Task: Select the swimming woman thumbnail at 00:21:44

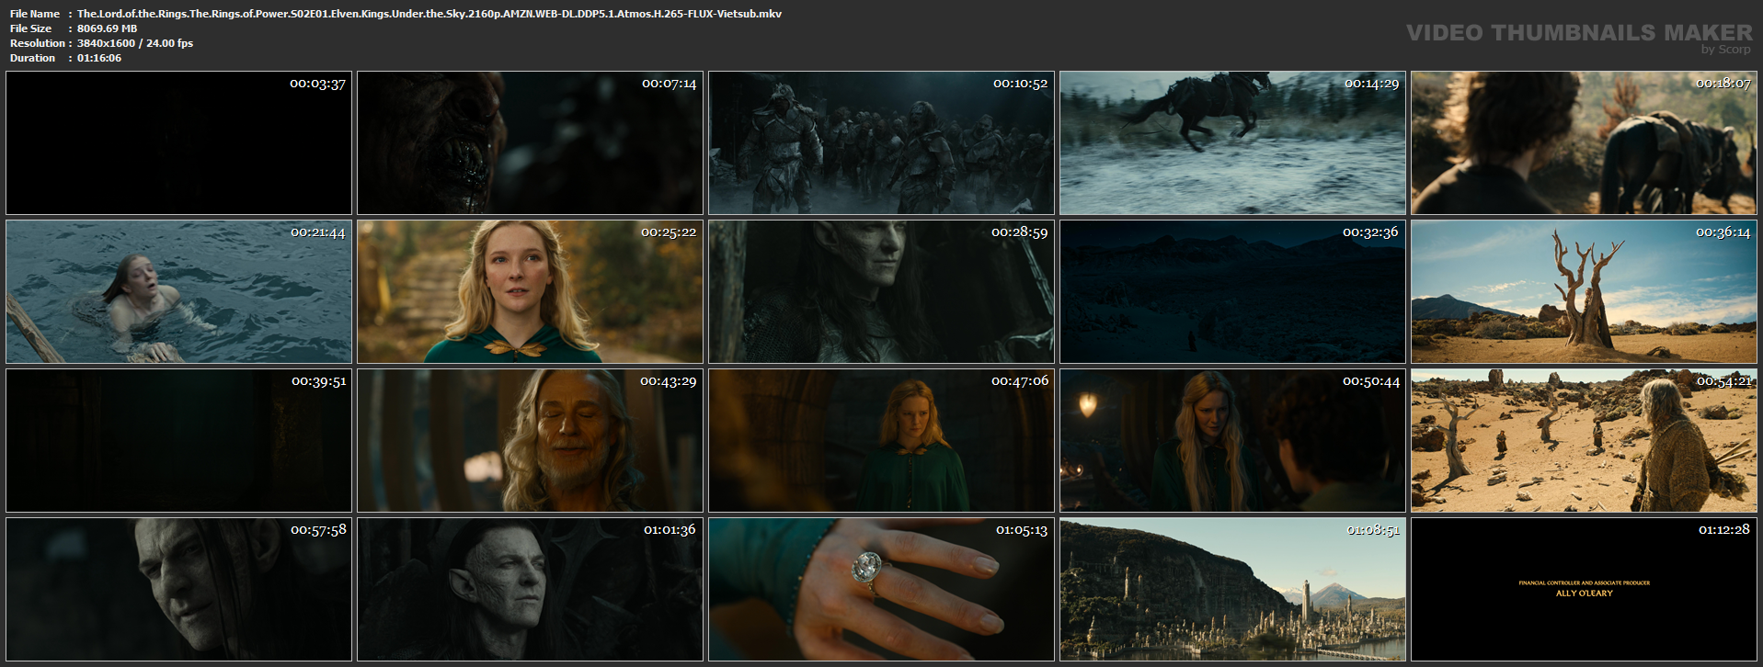Action: (178, 291)
